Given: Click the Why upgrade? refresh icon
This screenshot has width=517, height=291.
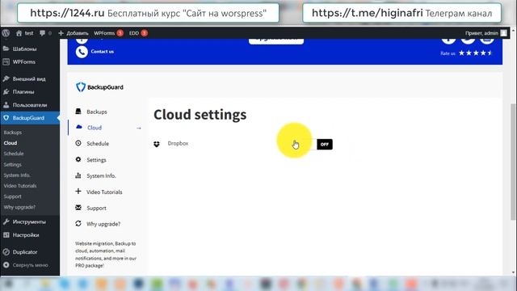Looking at the screenshot, I should point(78,223).
